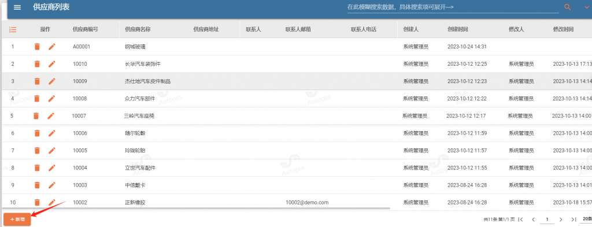
Task: Open the column list icon in header
Action: tap(13, 29)
